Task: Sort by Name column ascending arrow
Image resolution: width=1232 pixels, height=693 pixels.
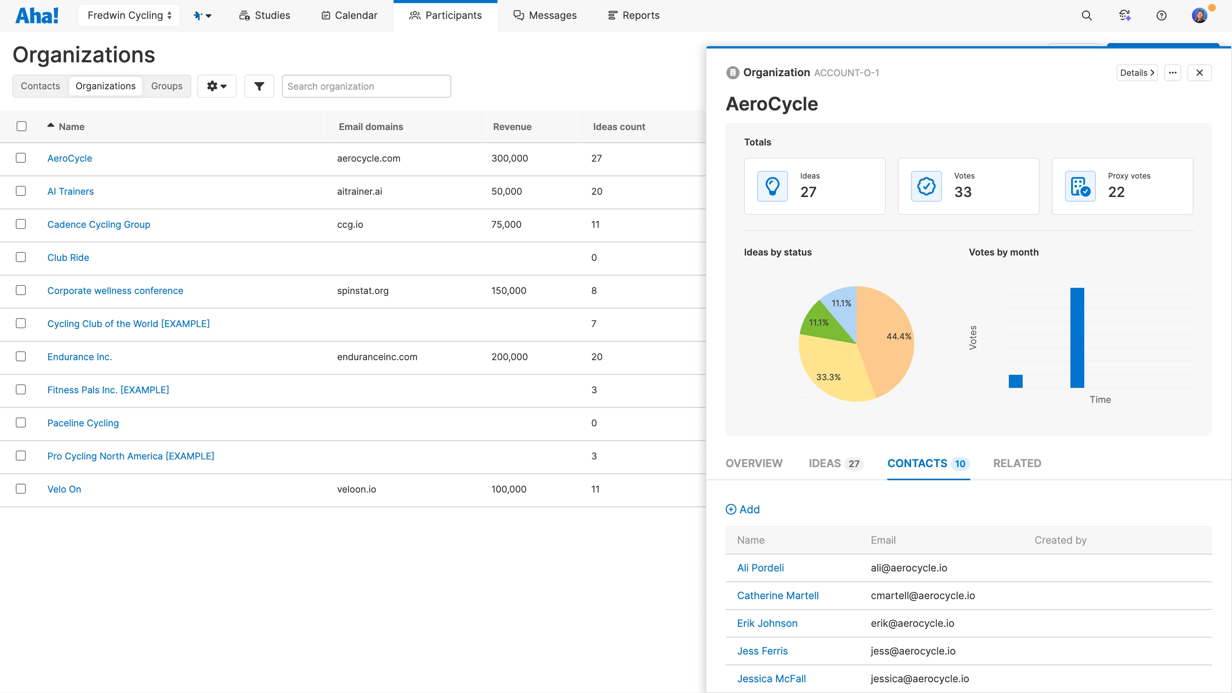Action: tap(51, 125)
